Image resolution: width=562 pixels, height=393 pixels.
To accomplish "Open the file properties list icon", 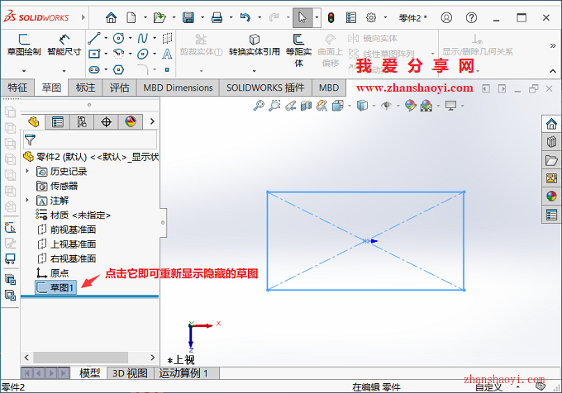I will (351, 17).
